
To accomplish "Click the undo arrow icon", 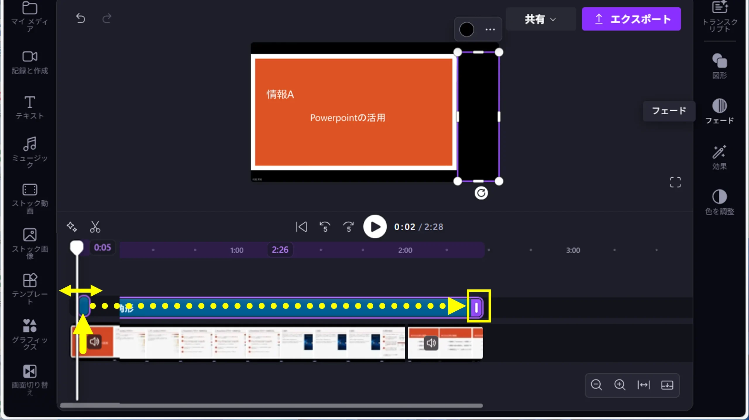I will pos(80,19).
